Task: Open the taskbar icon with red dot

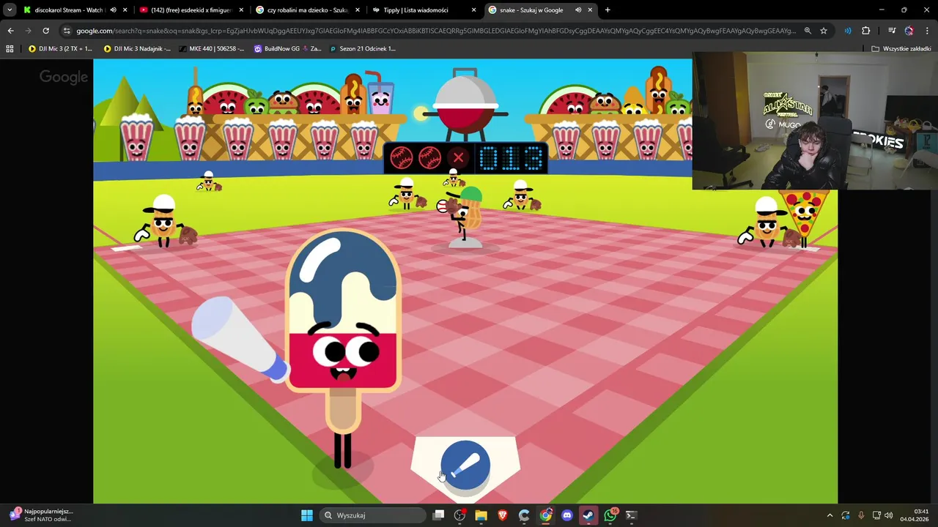Action: click(x=459, y=515)
